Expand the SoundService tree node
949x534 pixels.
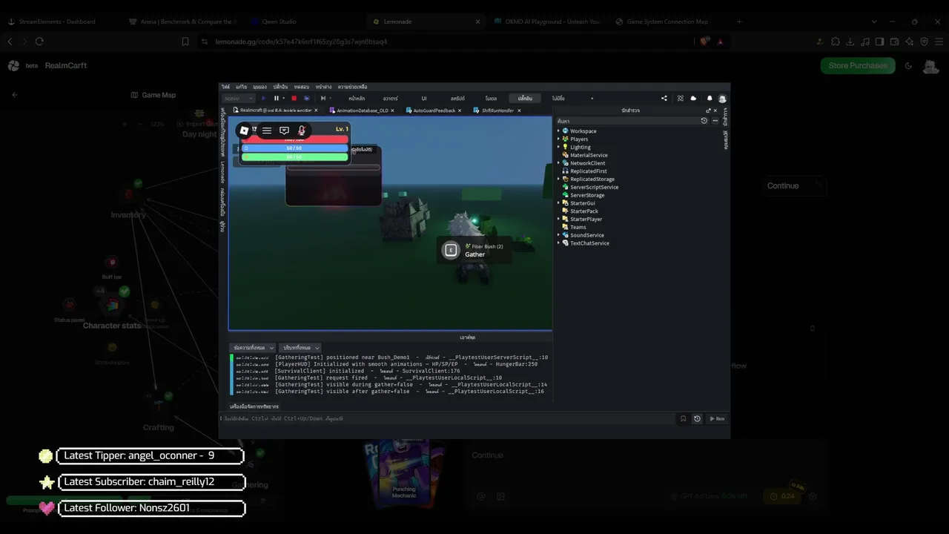tap(558, 235)
